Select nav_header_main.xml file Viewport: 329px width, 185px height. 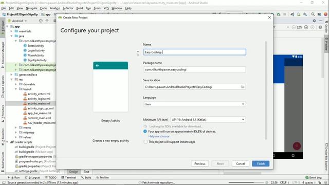(x=42, y=123)
